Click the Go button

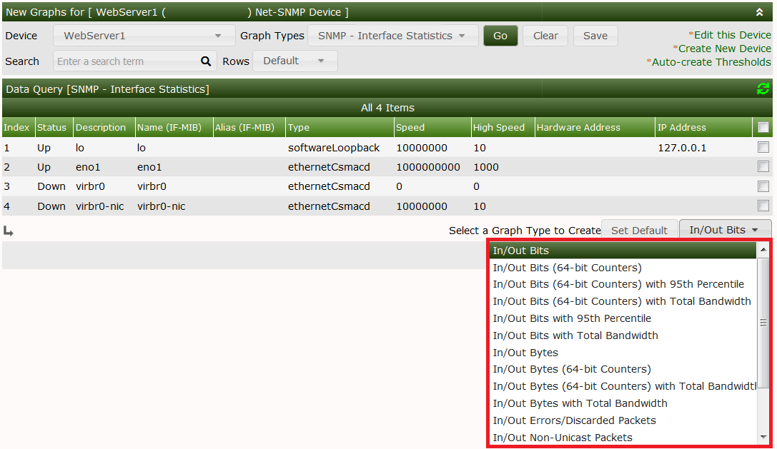500,35
